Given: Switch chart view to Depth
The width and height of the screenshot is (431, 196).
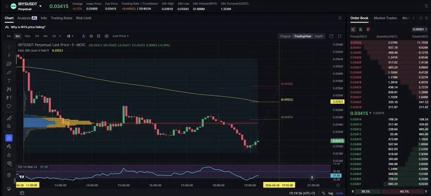Looking at the screenshot, I should tap(319, 36).
